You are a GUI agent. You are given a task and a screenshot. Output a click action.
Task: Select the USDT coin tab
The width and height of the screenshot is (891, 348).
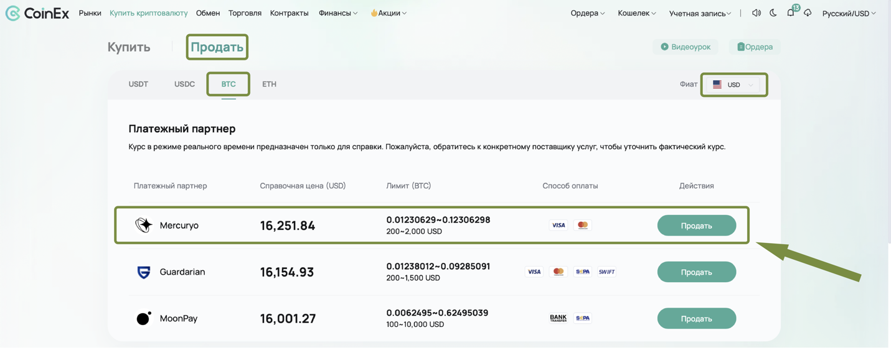138,84
